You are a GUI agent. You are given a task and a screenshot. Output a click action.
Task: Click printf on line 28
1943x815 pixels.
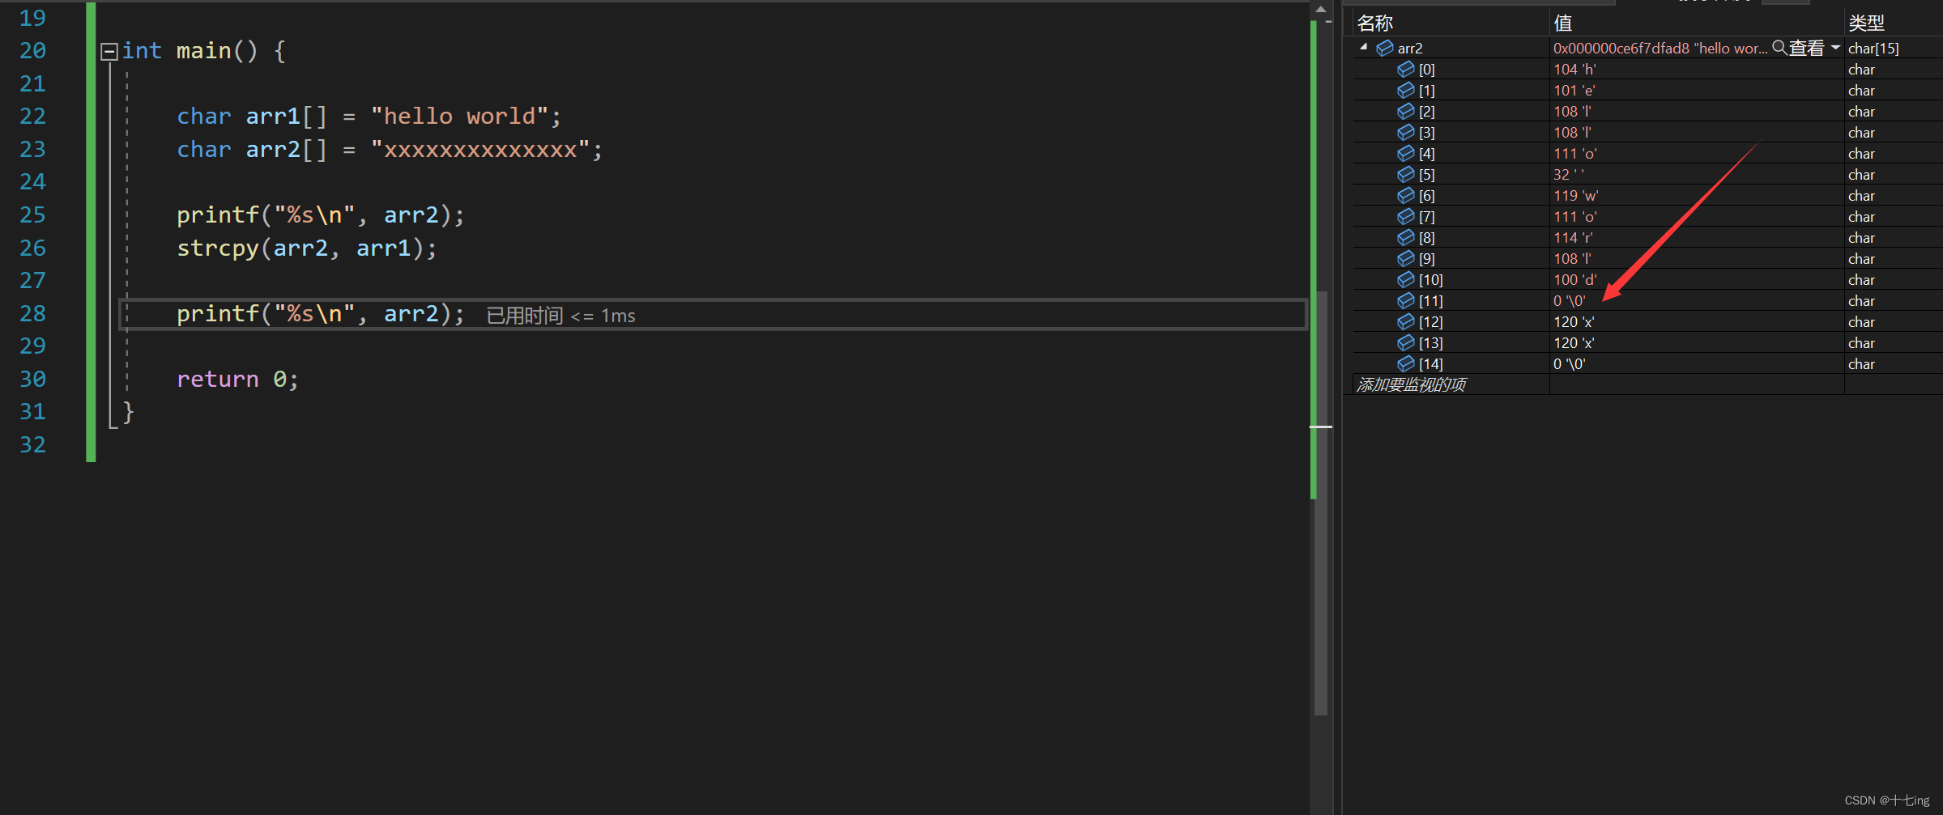pos(218,314)
